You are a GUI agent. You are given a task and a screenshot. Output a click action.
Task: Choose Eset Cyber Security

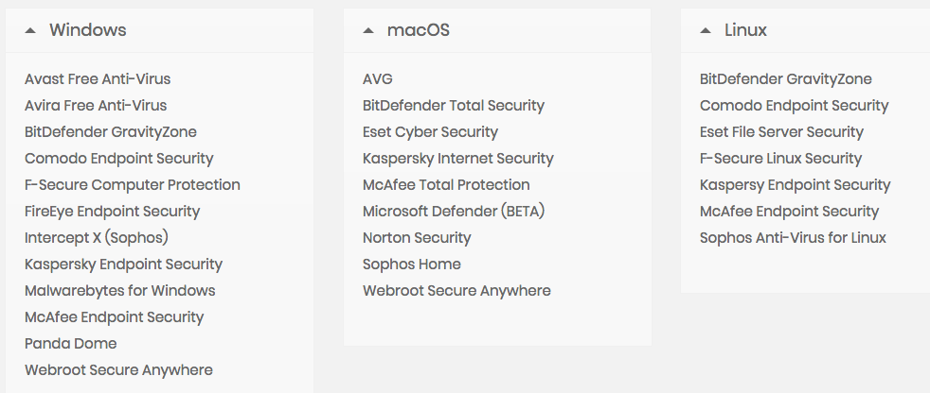coord(430,132)
